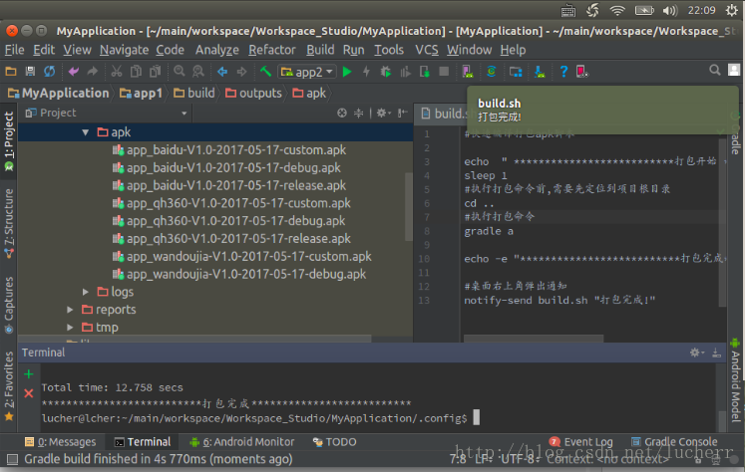Click the Project panel settings gear
The image size is (745, 472).
click(382, 113)
